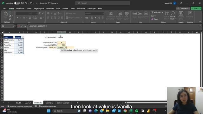
Task: Click the Merge & Center button
Action: pos(73,18)
